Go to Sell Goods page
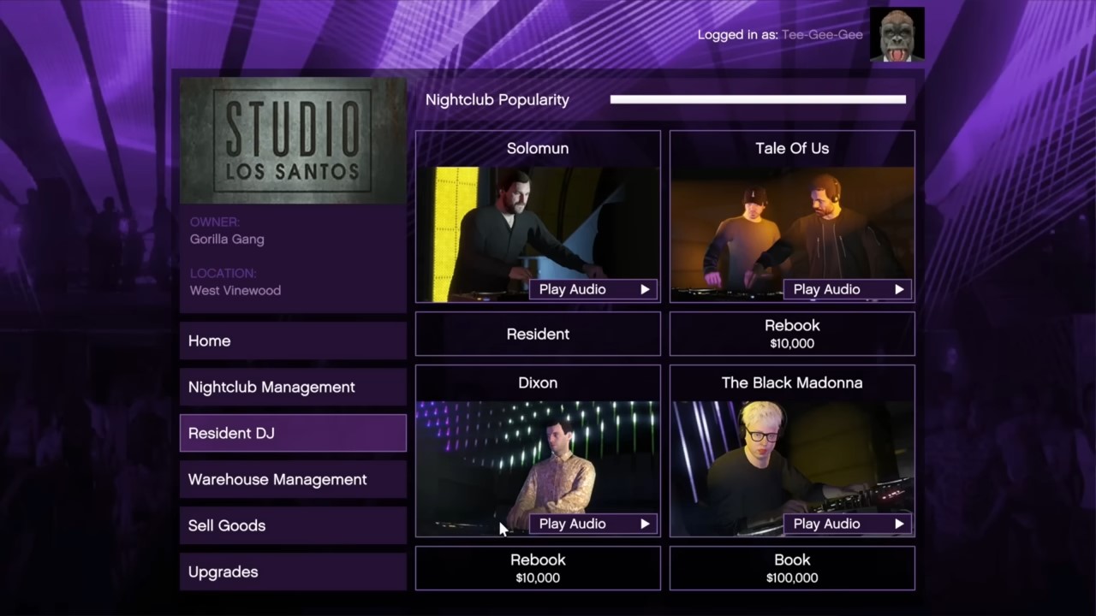 (x=293, y=525)
